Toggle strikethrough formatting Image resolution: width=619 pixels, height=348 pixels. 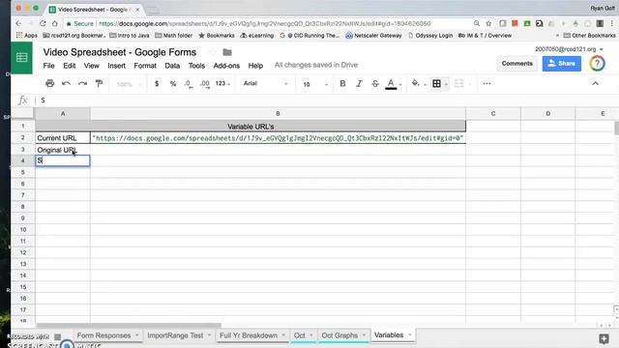[375, 84]
